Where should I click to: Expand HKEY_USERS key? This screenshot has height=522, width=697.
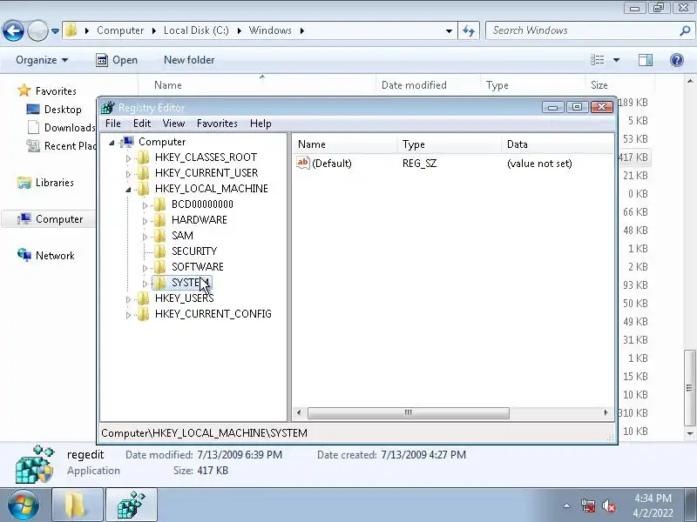coord(128,299)
